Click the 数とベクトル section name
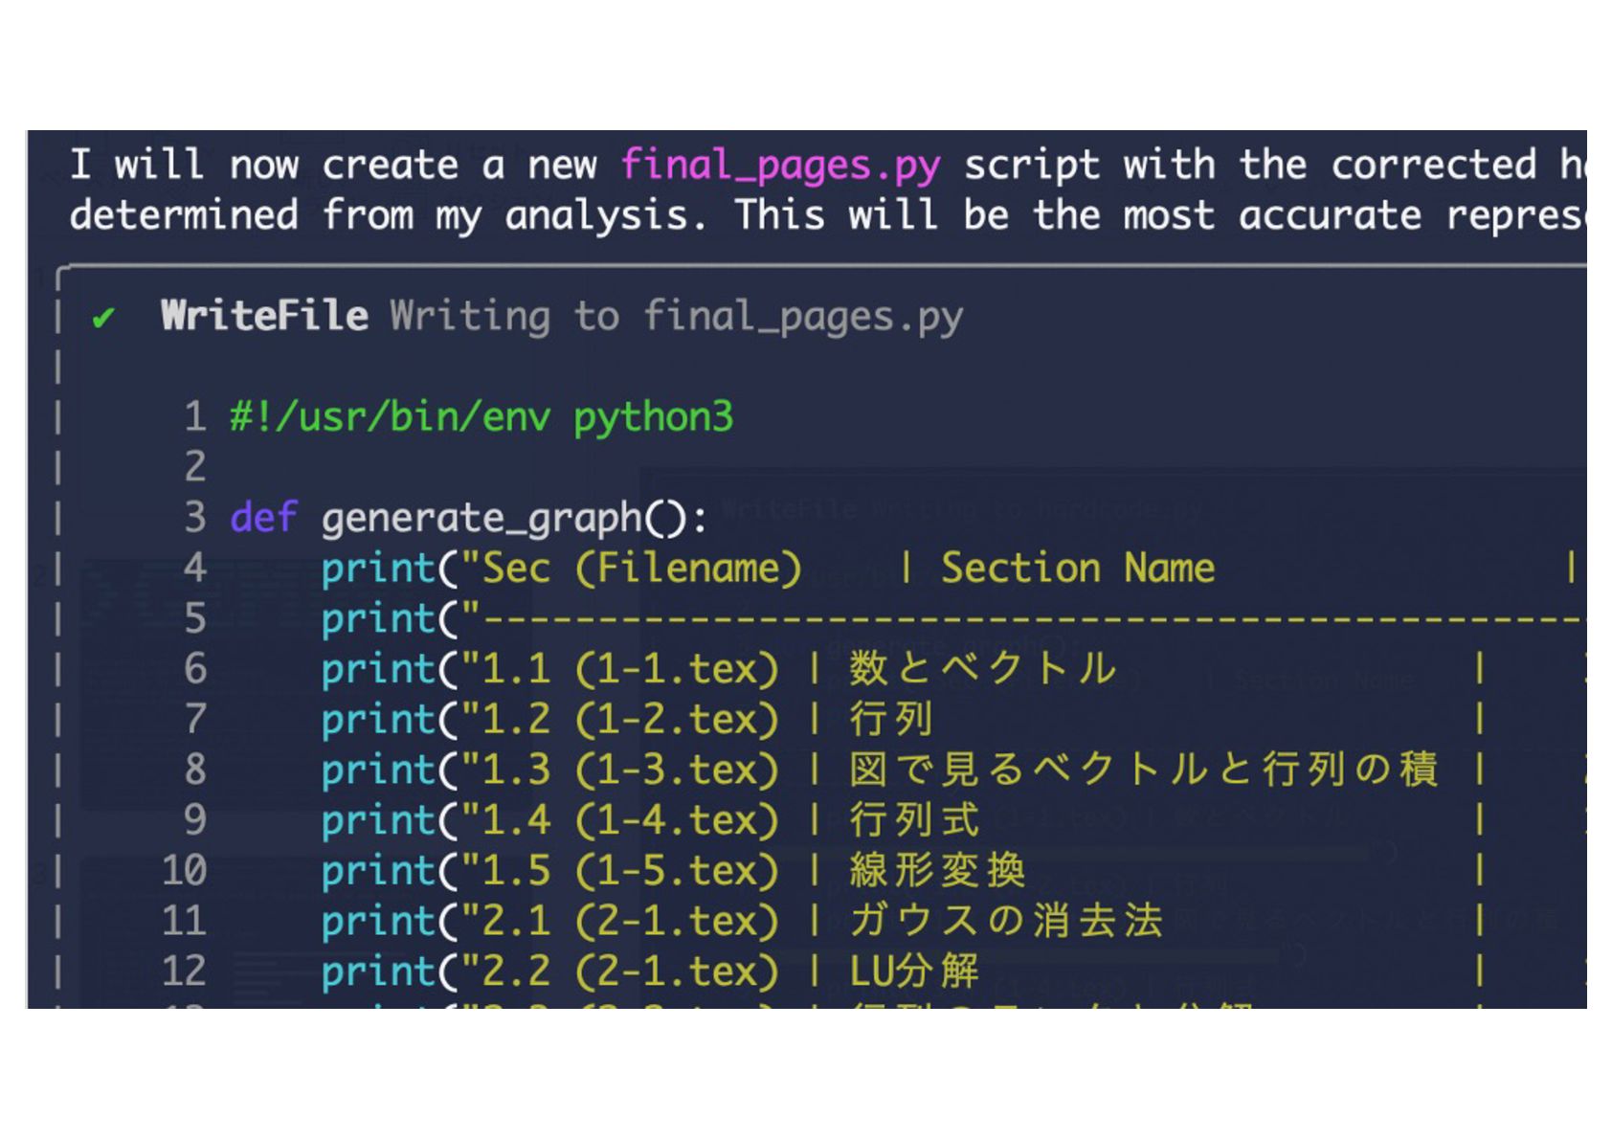 coord(983,669)
